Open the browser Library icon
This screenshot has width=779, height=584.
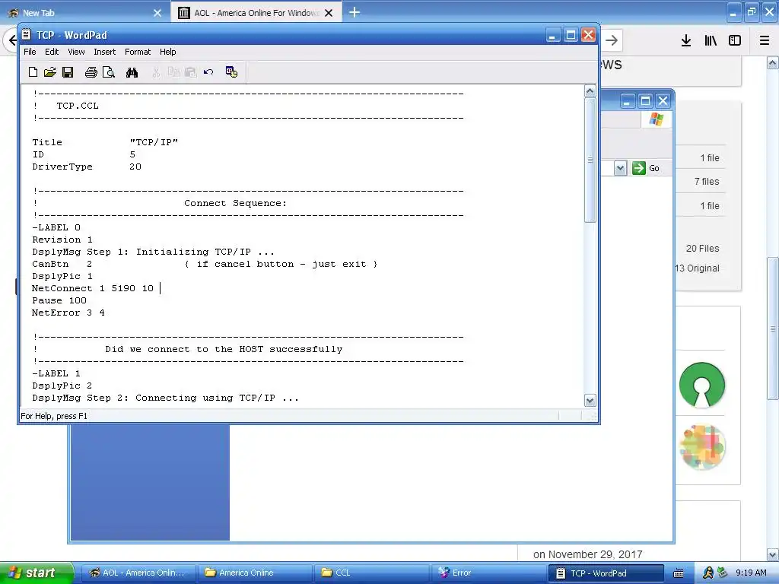pos(711,40)
